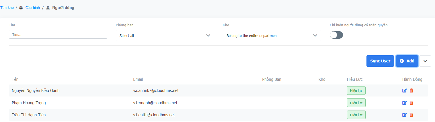Screen dimensions: 435x122
Task: Click the Sync User button
Action: [380, 61]
